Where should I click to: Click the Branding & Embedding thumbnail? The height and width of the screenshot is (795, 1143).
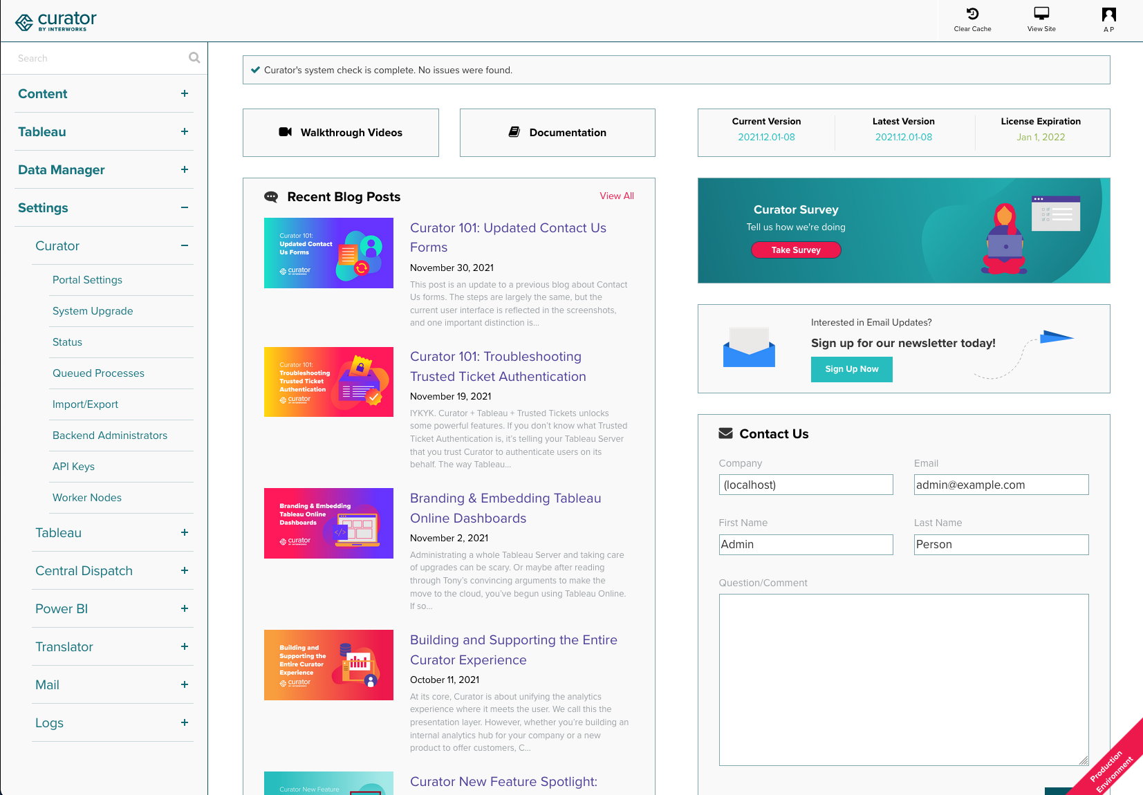pyautogui.click(x=328, y=523)
